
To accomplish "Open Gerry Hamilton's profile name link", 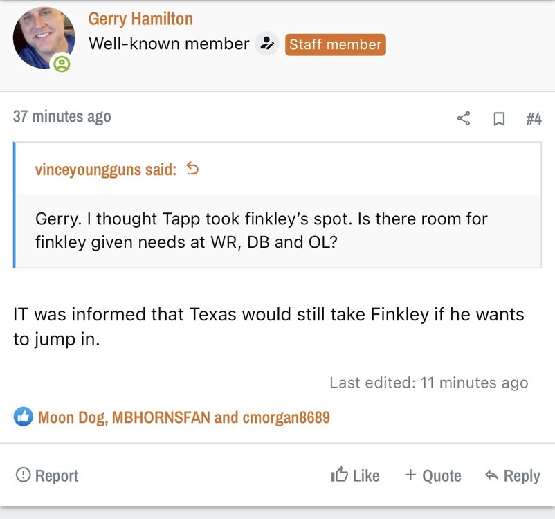I will point(140,19).
